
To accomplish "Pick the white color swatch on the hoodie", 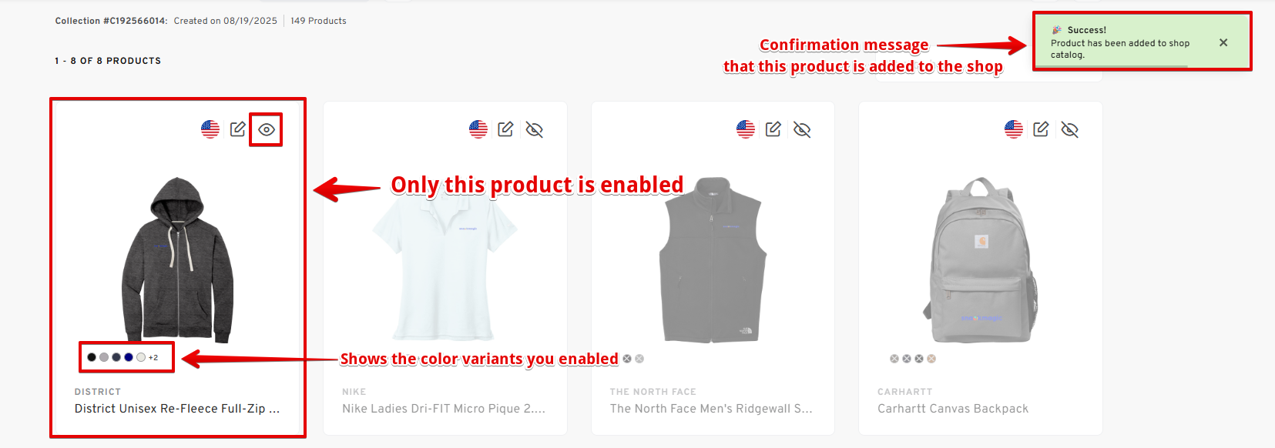I will pos(141,357).
